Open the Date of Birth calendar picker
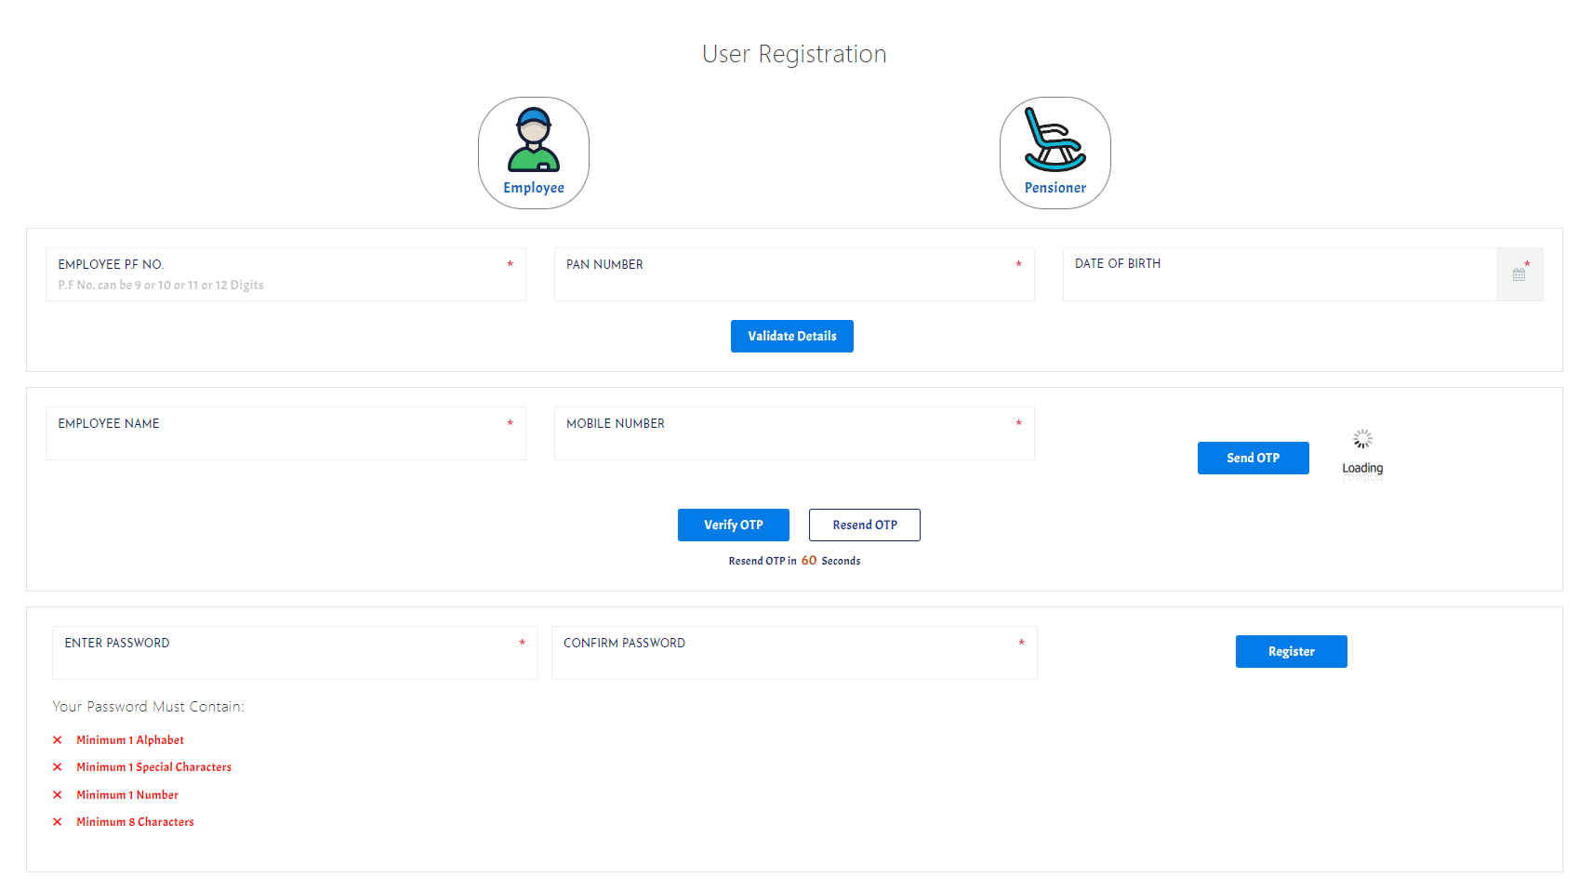Viewport: 1579px width, 891px height. 1519,274
